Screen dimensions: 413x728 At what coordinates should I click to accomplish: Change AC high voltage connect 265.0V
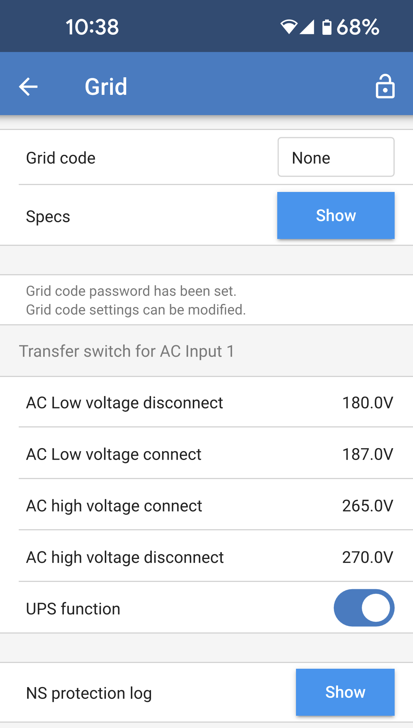tap(367, 506)
